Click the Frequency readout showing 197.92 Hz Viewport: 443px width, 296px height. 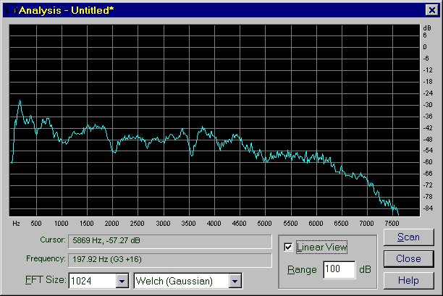(x=169, y=258)
